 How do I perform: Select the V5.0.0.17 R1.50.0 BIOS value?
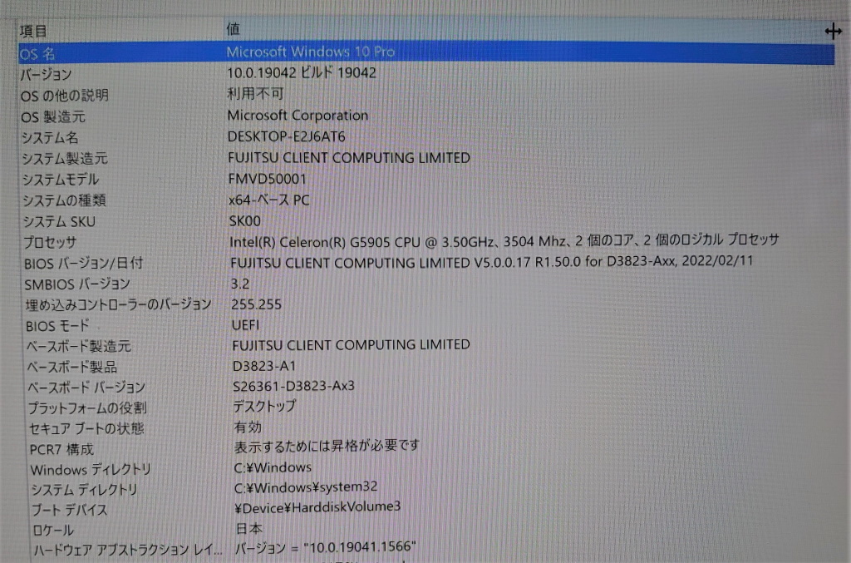point(492,262)
